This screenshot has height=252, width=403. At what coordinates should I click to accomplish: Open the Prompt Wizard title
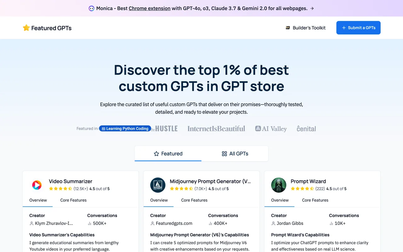pyautogui.click(x=308, y=181)
